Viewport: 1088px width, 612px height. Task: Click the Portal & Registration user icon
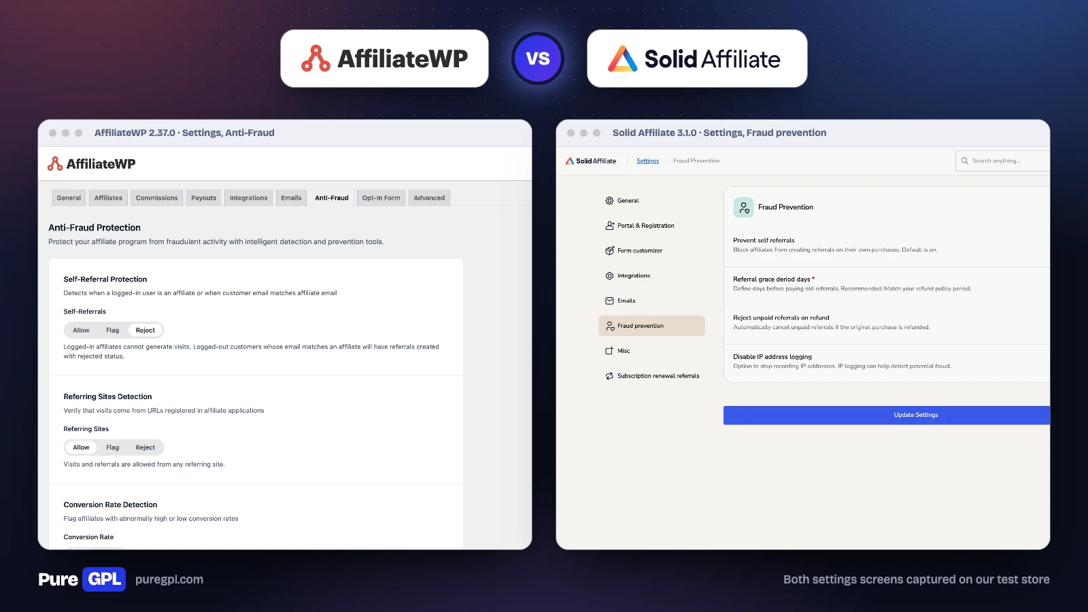coord(609,226)
